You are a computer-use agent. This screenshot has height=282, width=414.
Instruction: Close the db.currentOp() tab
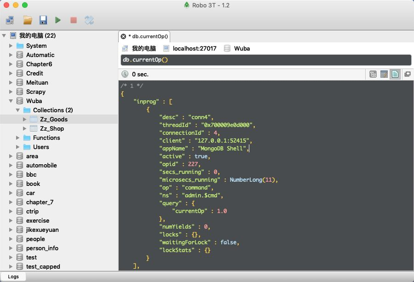pos(123,36)
